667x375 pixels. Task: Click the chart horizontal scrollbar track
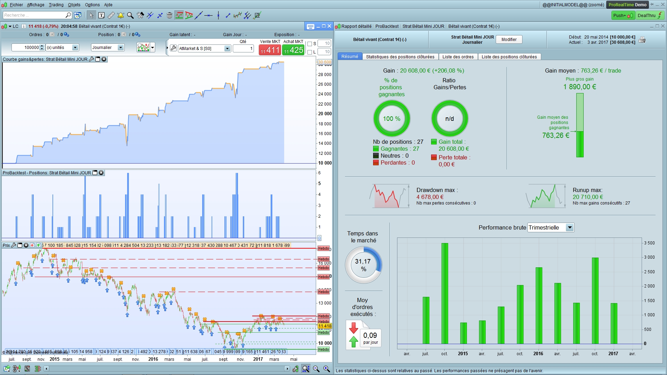167,369
